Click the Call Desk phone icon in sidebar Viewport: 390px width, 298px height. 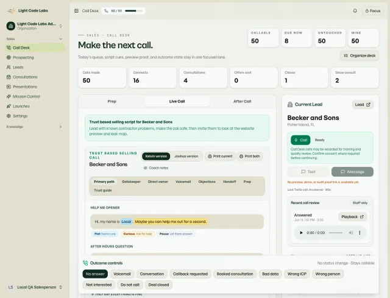9,48
